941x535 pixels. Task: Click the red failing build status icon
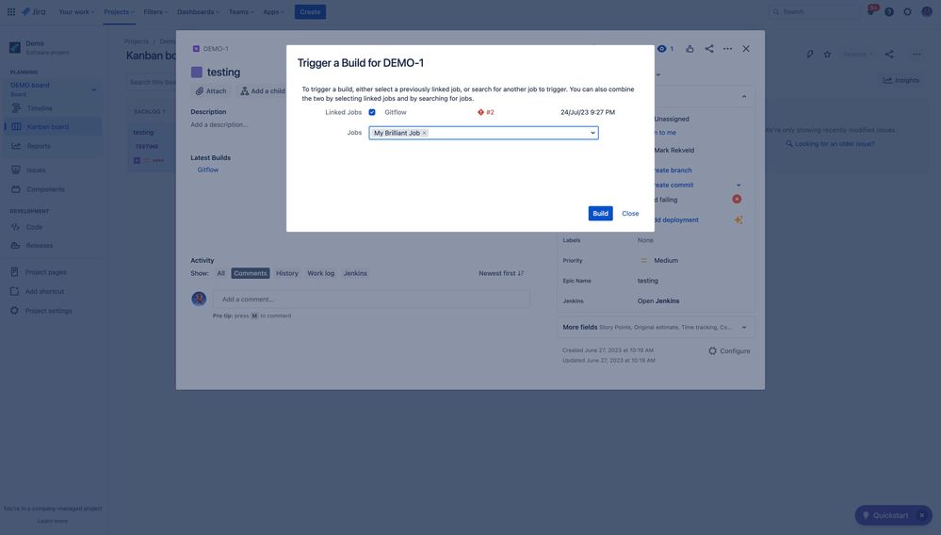pyautogui.click(x=737, y=199)
